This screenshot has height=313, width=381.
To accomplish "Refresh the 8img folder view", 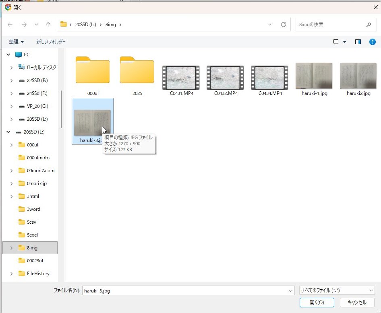I will [284, 25].
